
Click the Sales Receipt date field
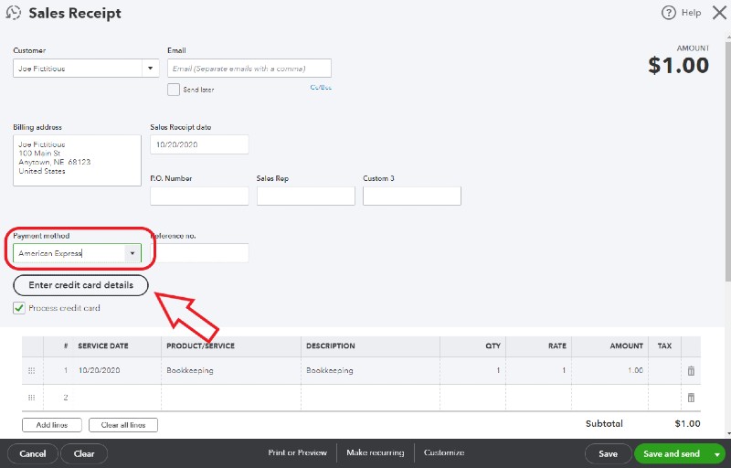199,144
